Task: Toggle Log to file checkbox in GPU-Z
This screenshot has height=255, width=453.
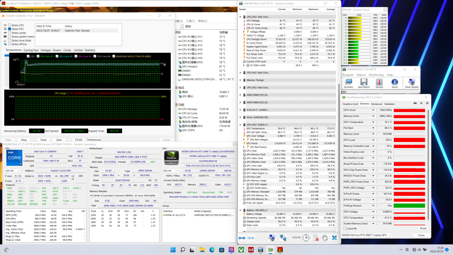Action: (x=345, y=229)
